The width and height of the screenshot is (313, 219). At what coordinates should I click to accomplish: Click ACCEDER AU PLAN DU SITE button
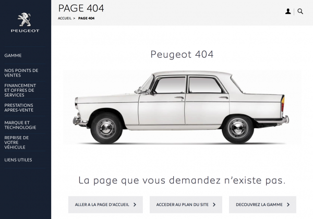click(186, 204)
